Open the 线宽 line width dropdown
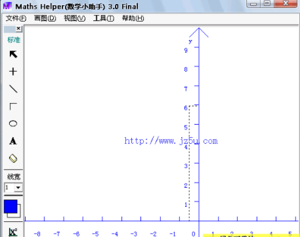This screenshot has width=300, height=237. [18, 188]
